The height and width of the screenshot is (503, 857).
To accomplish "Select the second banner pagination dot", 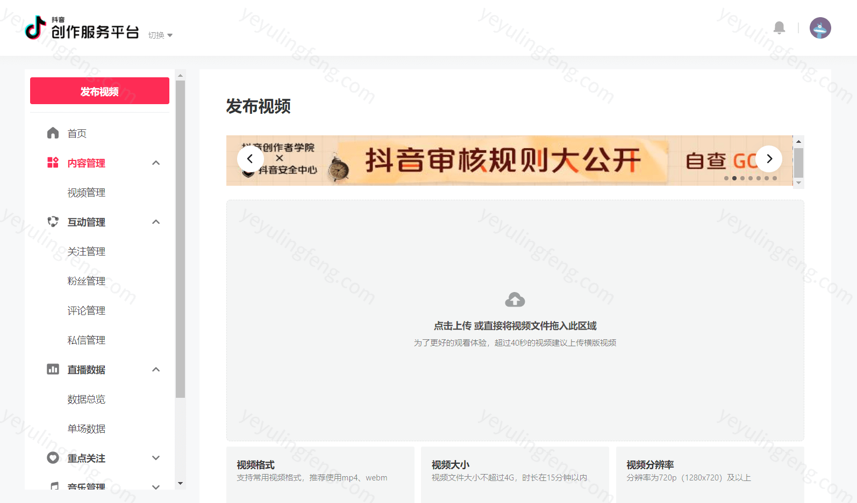I will tap(734, 178).
